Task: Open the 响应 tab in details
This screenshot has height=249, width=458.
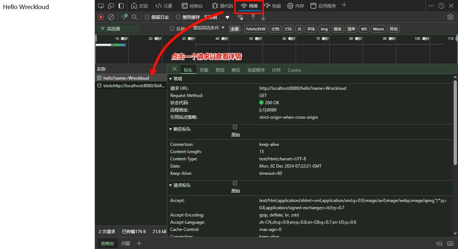Action: [x=236, y=70]
